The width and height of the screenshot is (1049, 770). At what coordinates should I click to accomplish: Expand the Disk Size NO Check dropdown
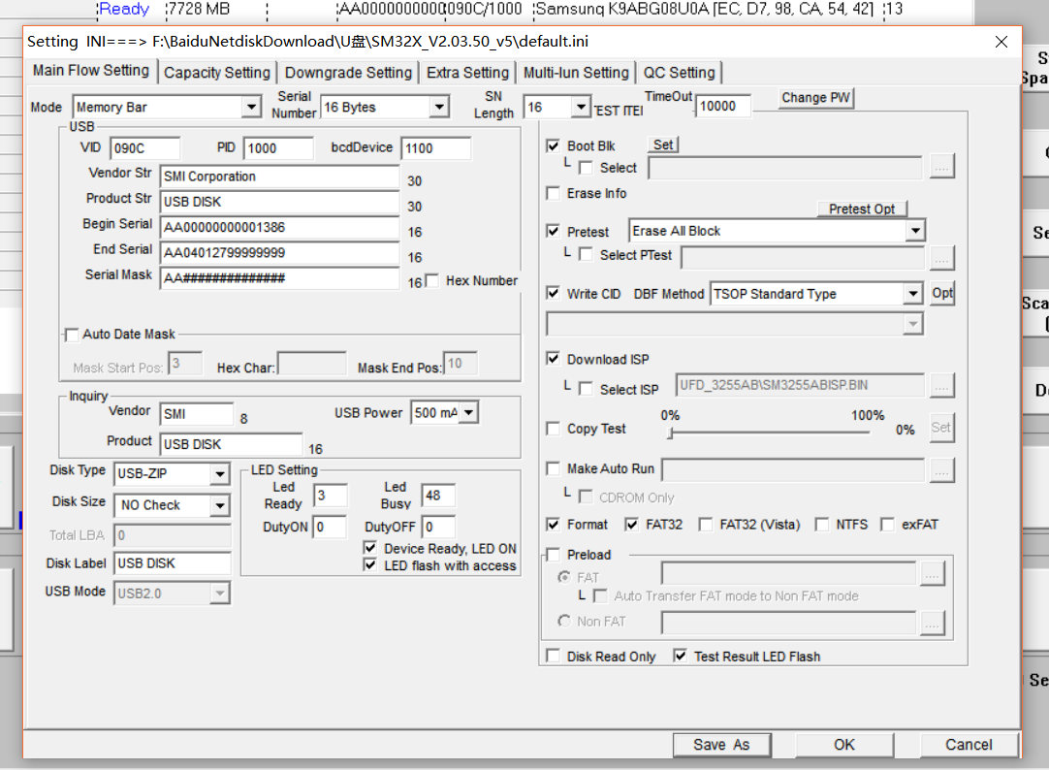point(219,506)
